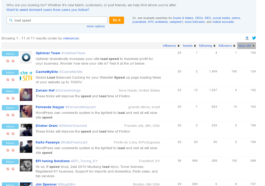
Task: Open the weed dormant users link
Action: (x=48, y=10)
